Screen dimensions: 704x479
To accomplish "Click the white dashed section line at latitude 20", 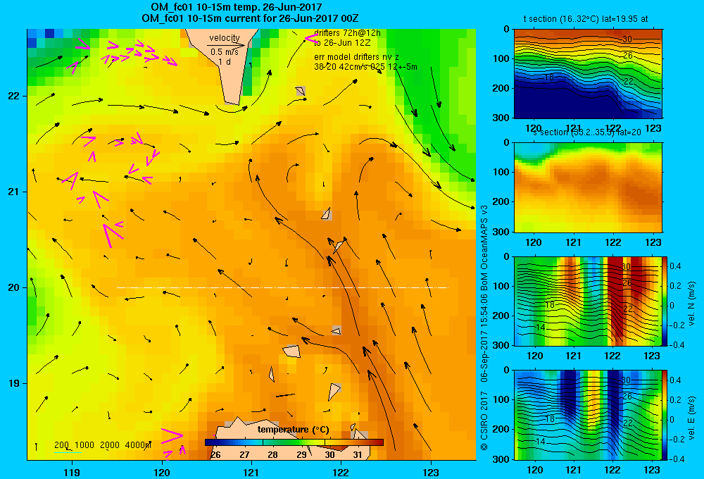I will pyautogui.click(x=282, y=287).
